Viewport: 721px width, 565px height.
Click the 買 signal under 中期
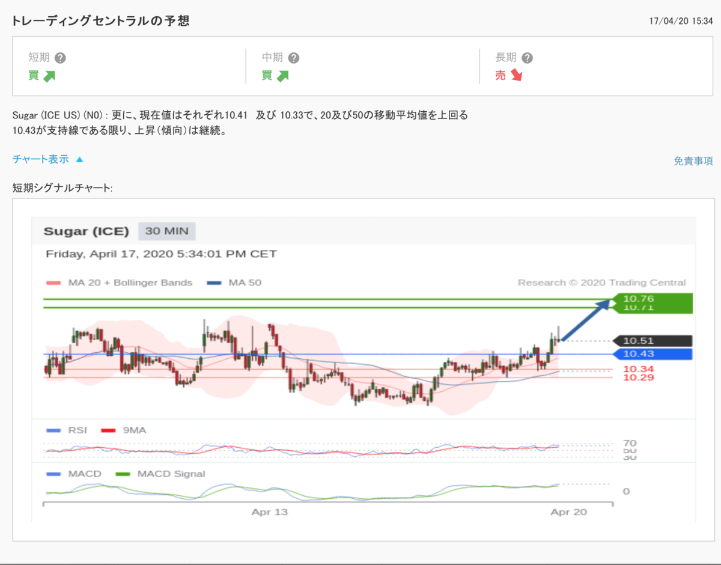pos(267,76)
